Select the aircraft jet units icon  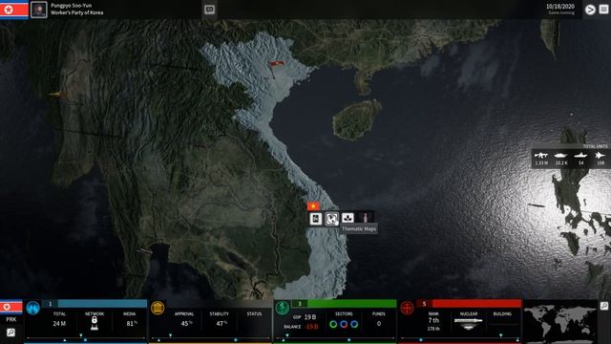[600, 155]
